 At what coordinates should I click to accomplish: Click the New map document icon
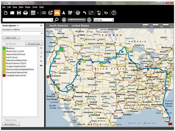[x=5, y=13]
